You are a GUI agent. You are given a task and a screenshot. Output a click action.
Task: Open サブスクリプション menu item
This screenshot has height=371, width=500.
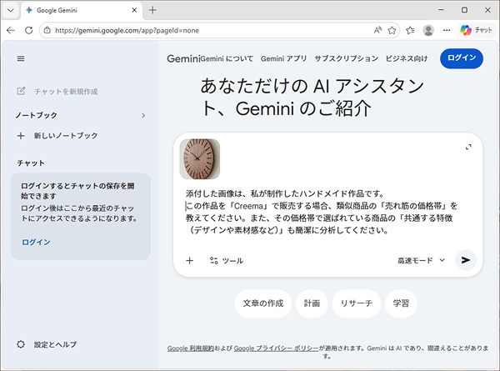click(x=347, y=58)
